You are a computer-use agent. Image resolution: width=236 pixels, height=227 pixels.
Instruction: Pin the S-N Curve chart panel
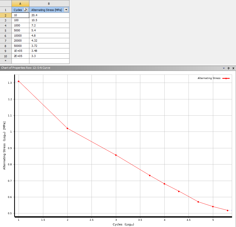[228, 68]
